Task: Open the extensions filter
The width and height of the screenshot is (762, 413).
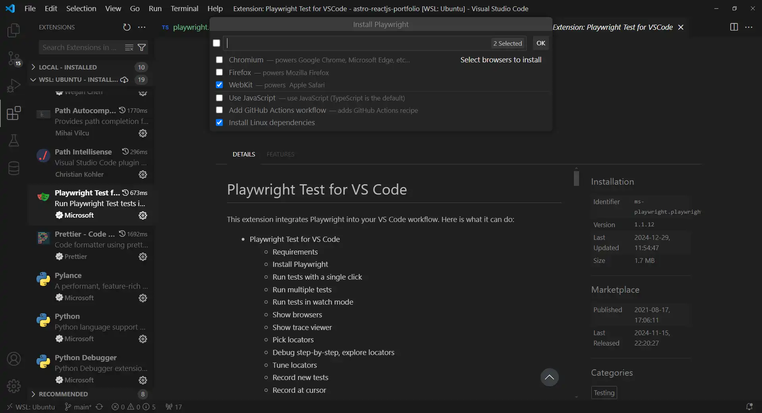Action: tap(142, 47)
